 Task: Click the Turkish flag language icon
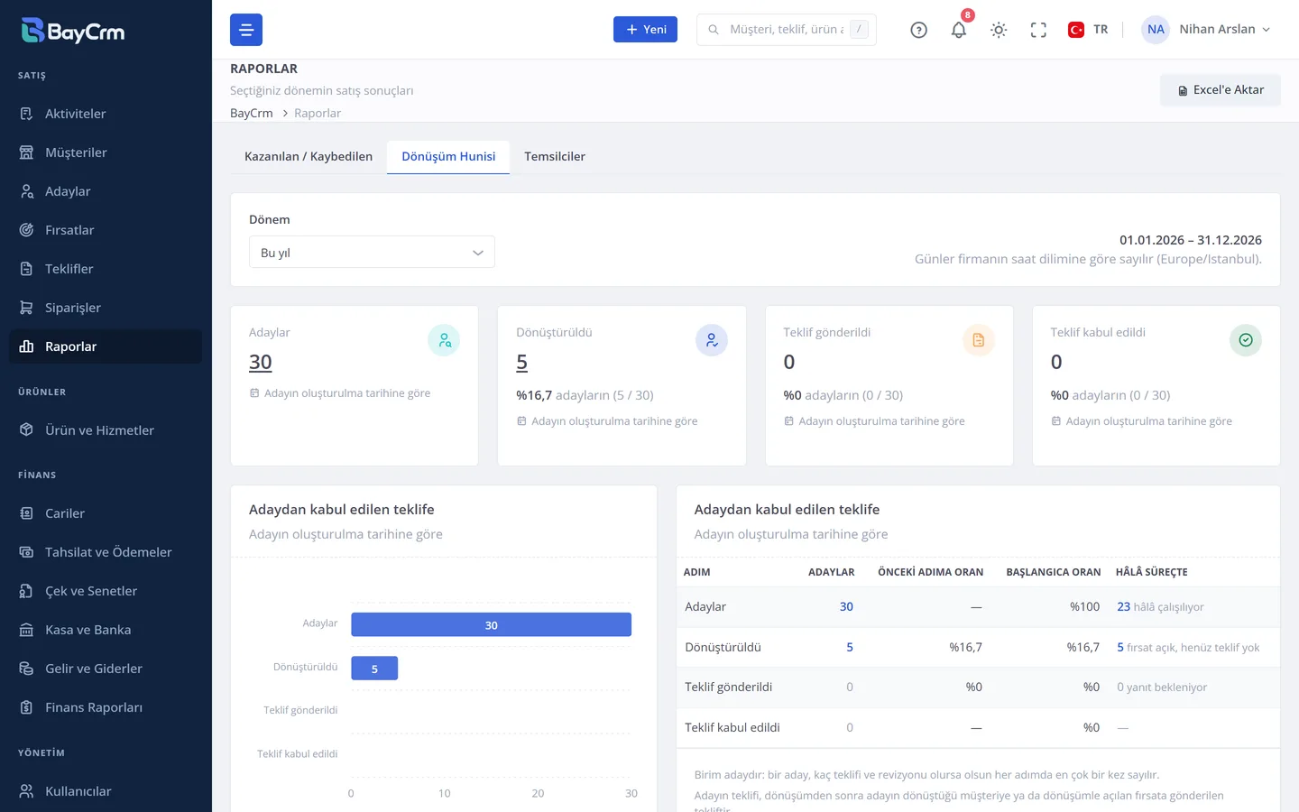(1076, 30)
